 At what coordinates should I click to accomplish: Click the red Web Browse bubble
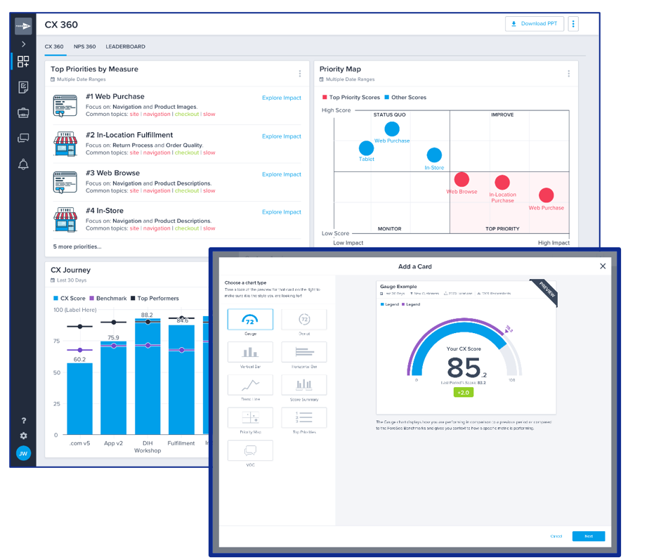(462, 180)
